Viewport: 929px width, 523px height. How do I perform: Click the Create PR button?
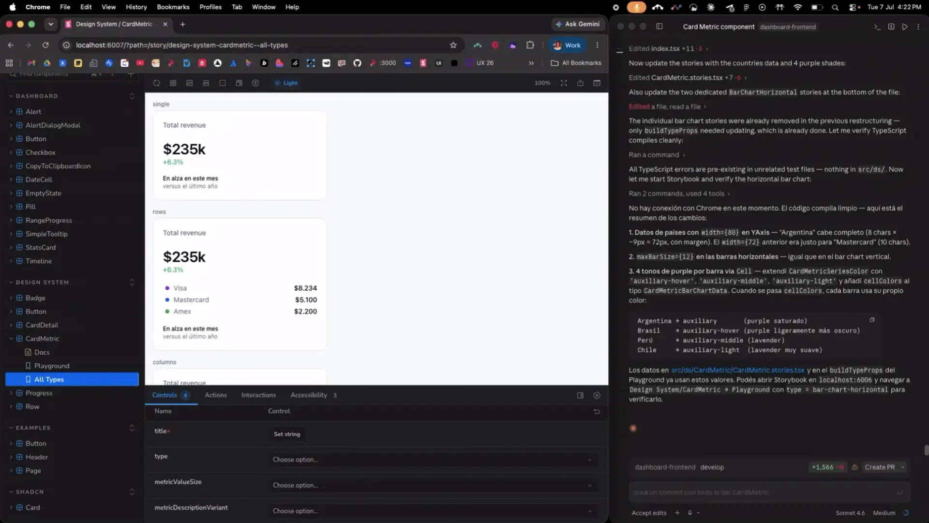(880, 467)
